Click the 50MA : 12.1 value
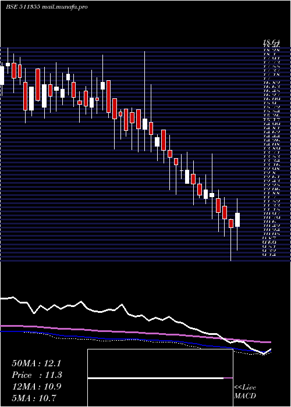 [36, 363]
